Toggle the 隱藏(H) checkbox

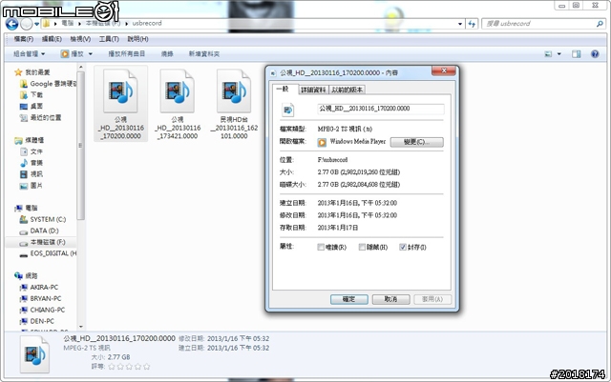362,247
